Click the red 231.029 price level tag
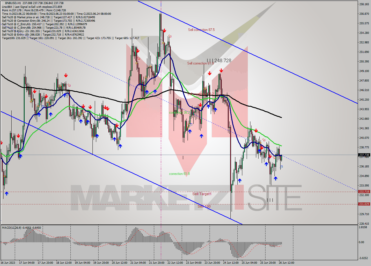 tap(364, 204)
